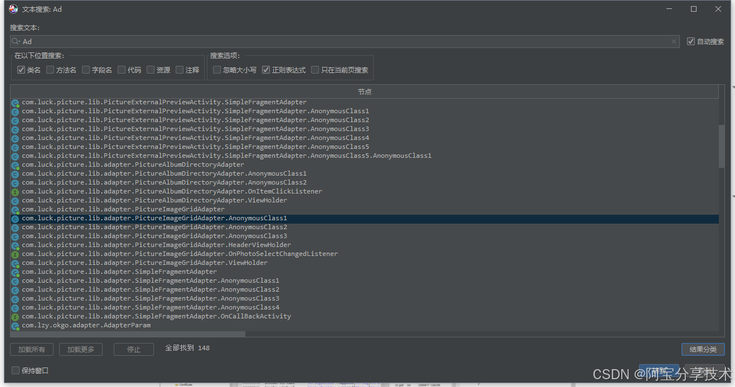The image size is (735, 387).
Task: Select PictureAlbumDirectoryAdapter.AnonymousClass1 row
Action: point(365,174)
